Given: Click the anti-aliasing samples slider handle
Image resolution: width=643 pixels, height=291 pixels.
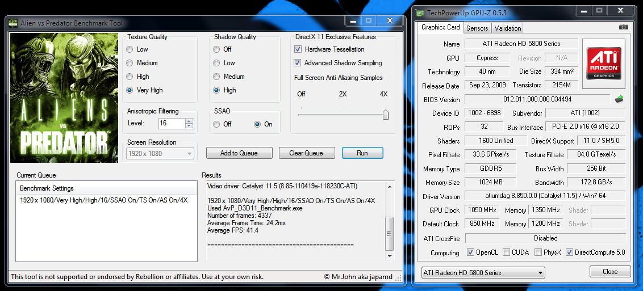Looking at the screenshot, I should (386, 115).
